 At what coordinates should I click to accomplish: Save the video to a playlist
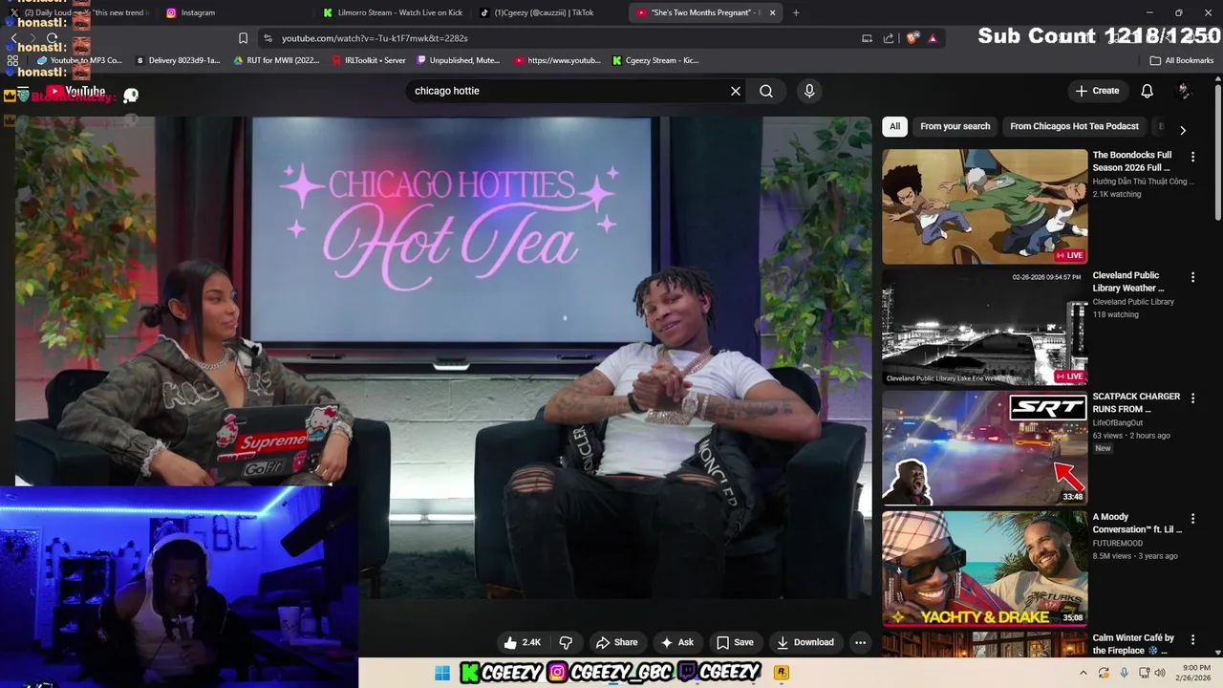coord(735,642)
